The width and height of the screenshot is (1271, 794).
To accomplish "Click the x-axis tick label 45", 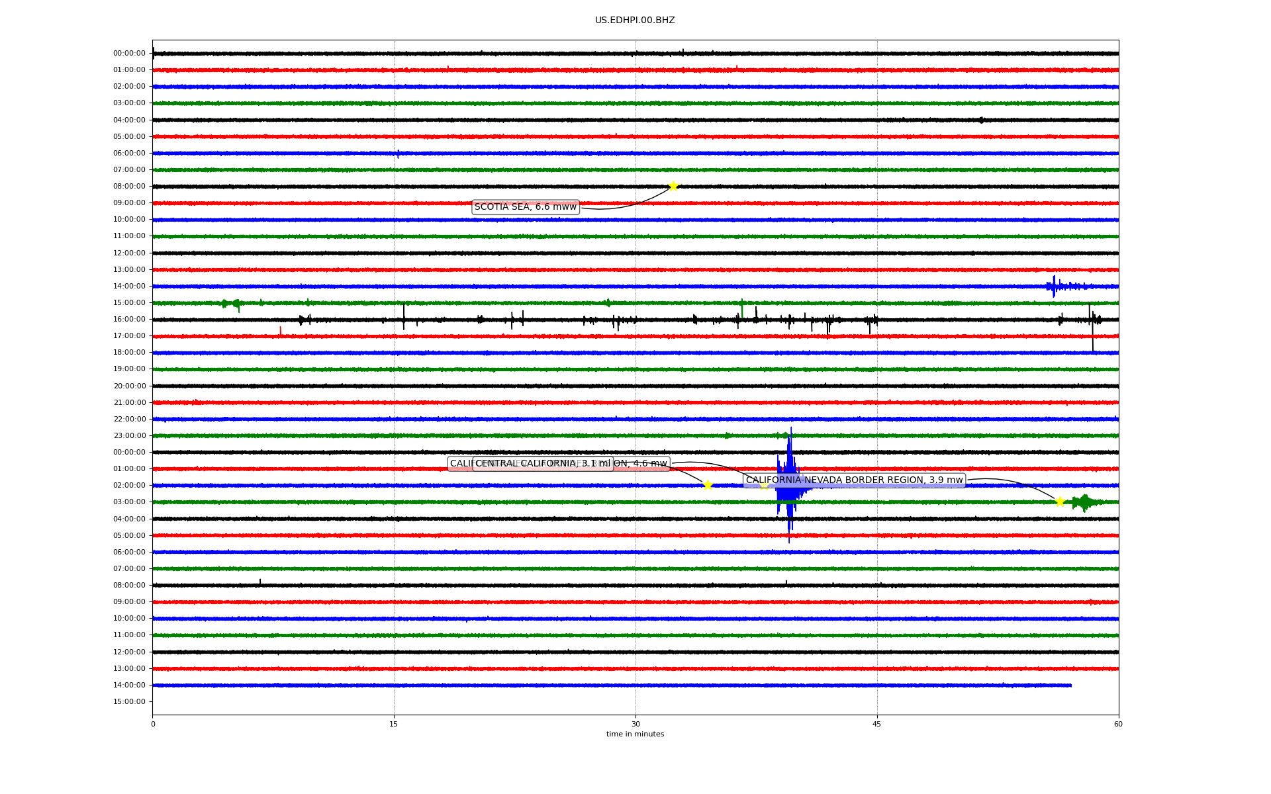I will pos(877,724).
